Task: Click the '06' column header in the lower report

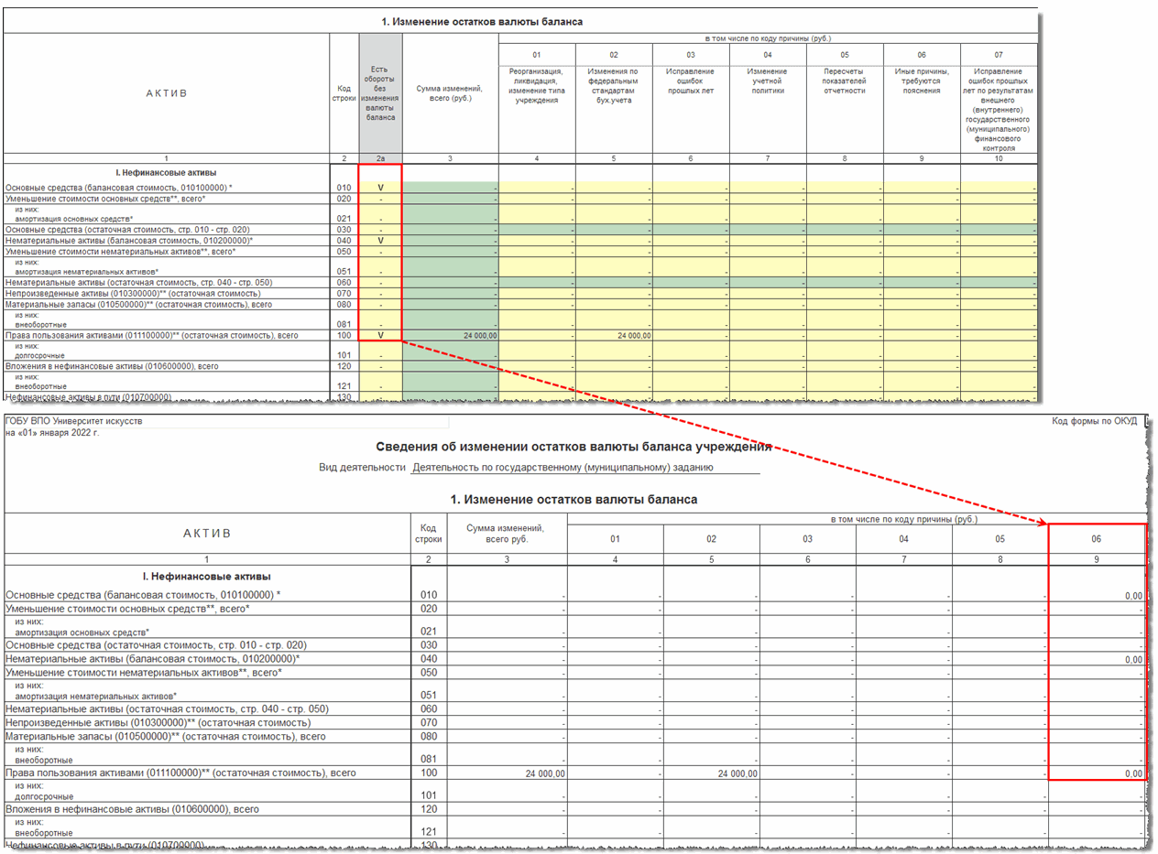Action: (x=1097, y=539)
